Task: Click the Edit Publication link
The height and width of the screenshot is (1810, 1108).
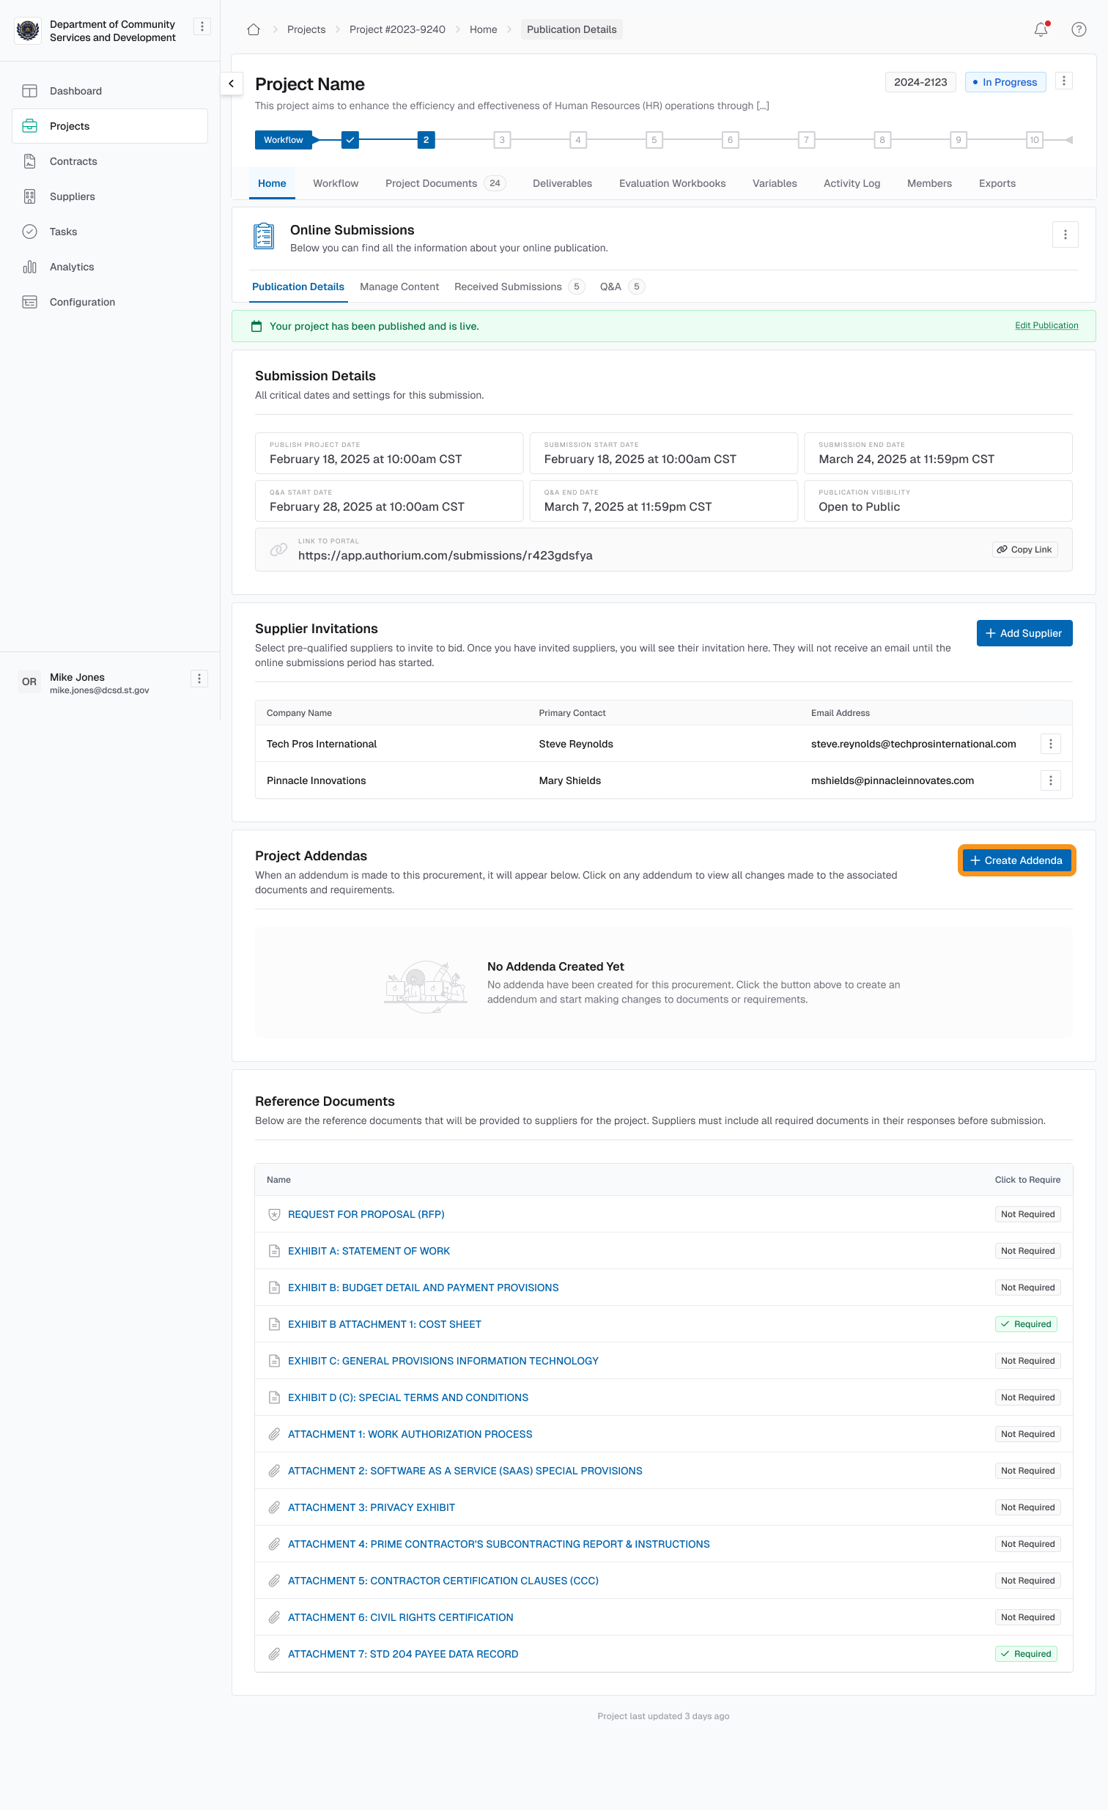Action: point(1046,325)
